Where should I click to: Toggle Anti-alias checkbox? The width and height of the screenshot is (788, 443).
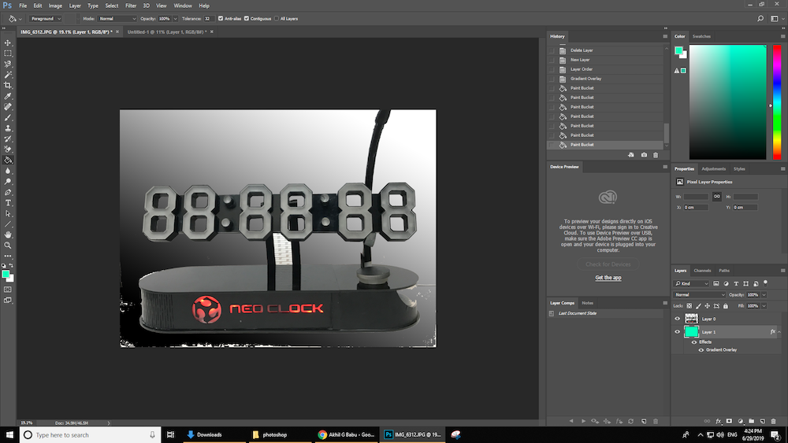220,19
